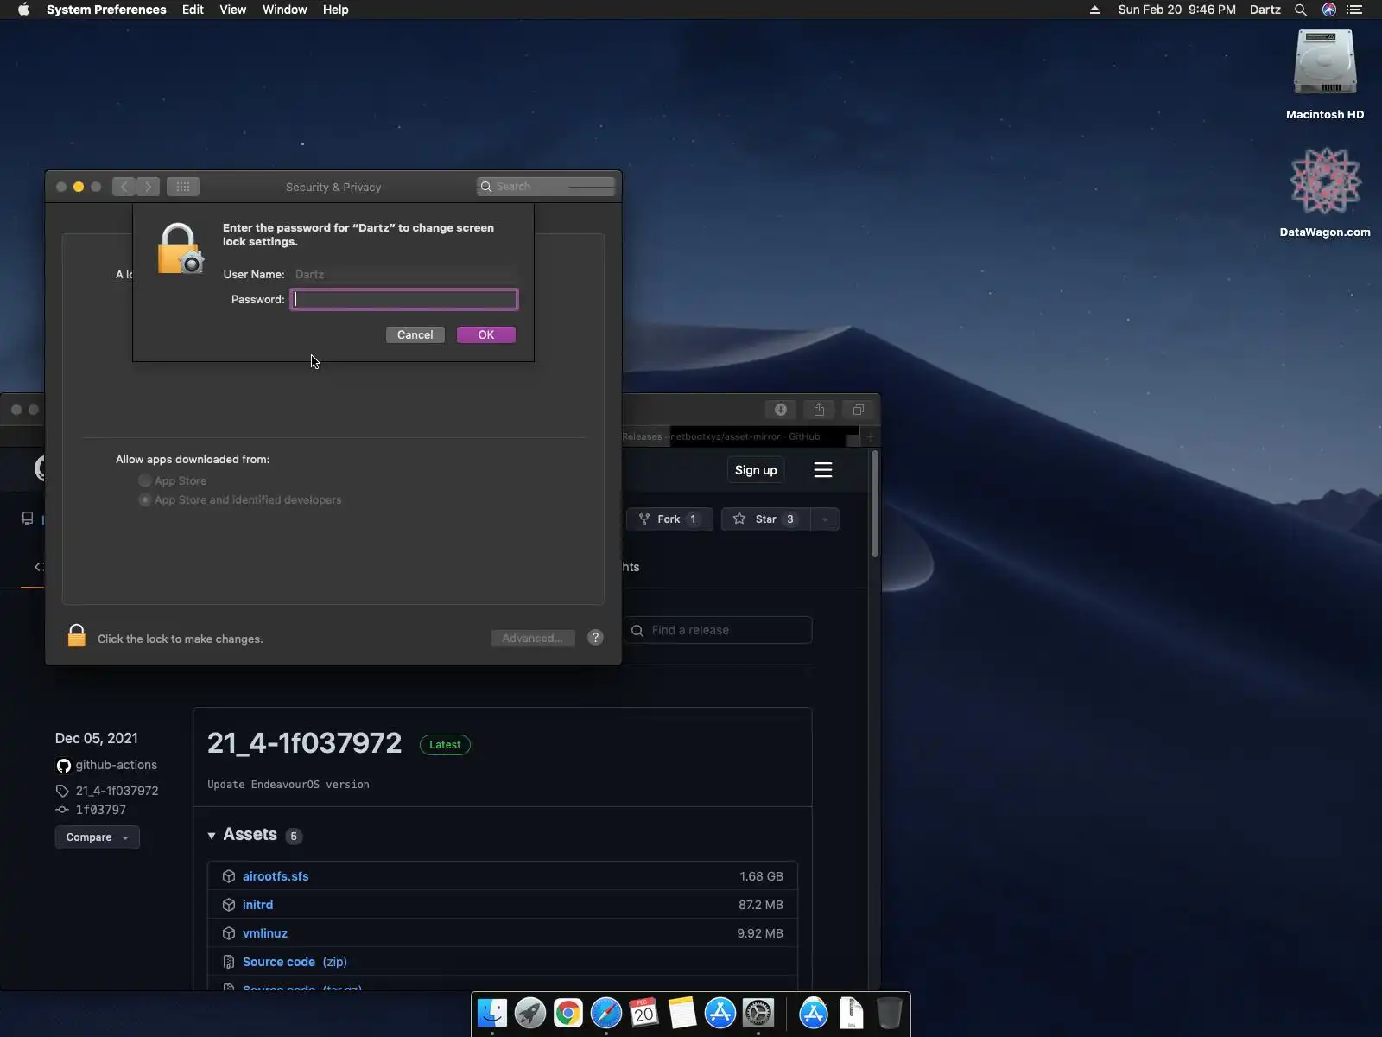Click the Search field in Security & Privacy
Screen dimensions: 1382x1037
(546, 187)
